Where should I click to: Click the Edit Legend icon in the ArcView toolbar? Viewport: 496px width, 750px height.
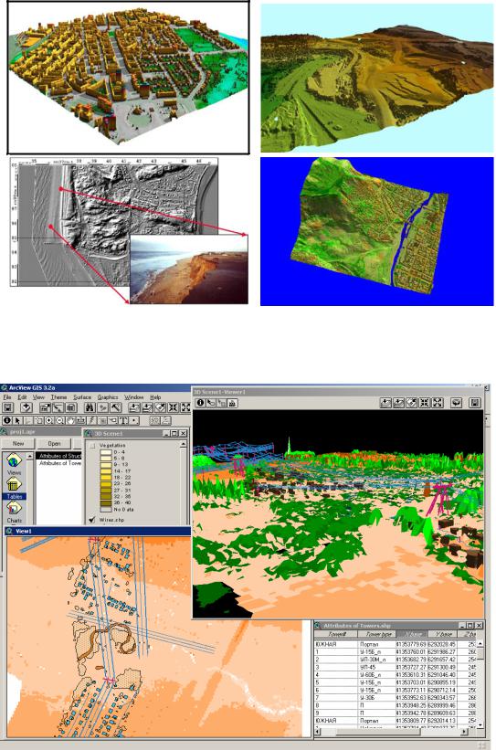(58, 407)
